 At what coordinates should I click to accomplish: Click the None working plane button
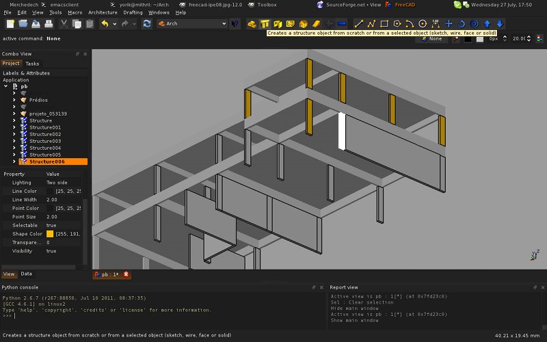432,39
